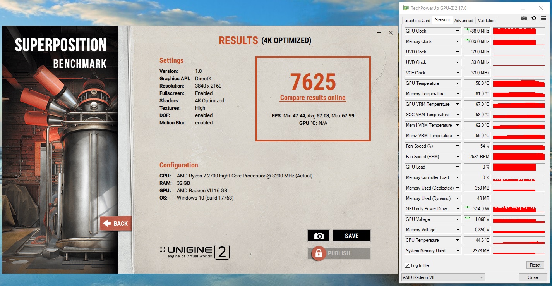This screenshot has height=286, width=552.
Task: Open the GPU VRM Temperature dropdown
Action: 458,104
